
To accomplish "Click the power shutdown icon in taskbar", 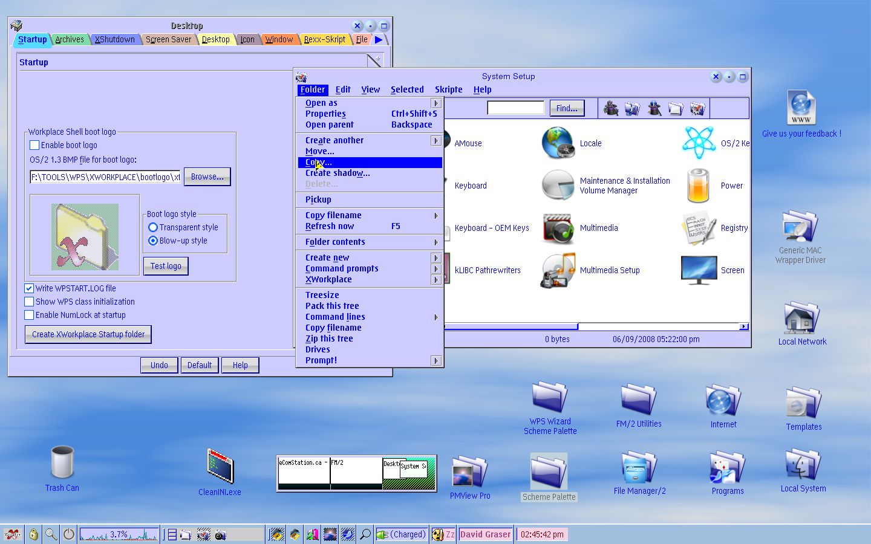I will pyautogui.click(x=69, y=534).
